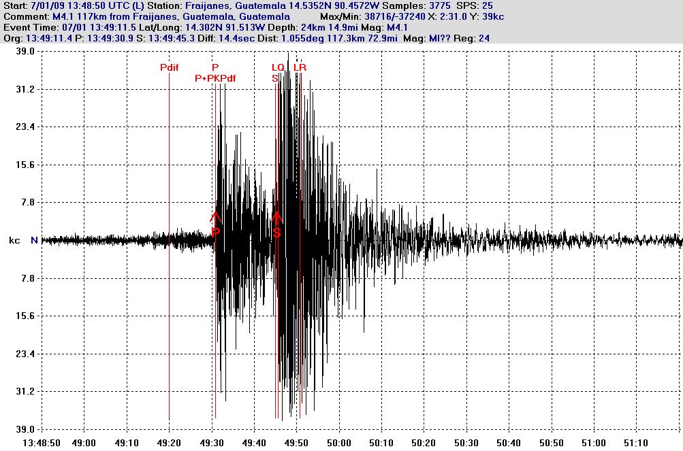This screenshot has width=683, height=451.
Task: Click the topmost 39.0 amplitude axis label
Action: [25, 52]
